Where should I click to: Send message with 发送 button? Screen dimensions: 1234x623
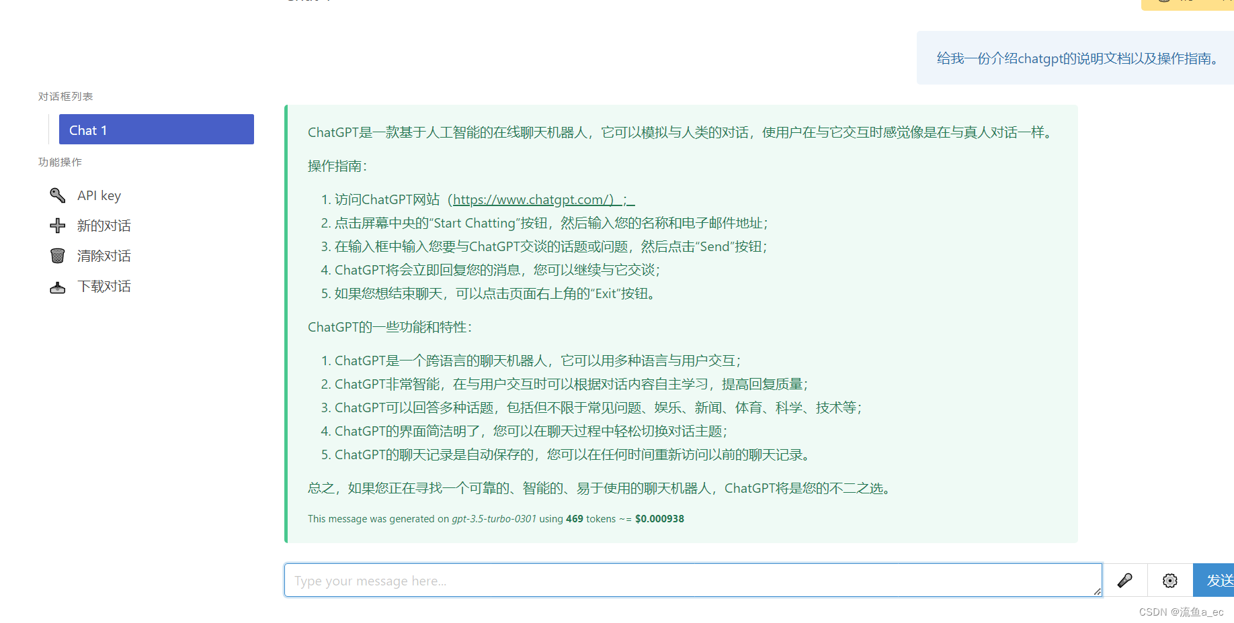pyautogui.click(x=1214, y=580)
